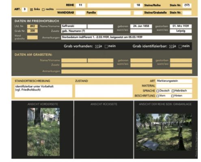Click the Grabstein Anmerkungen field
Image resolution: width=201 pixels, height=162 pixels.
(127, 72)
